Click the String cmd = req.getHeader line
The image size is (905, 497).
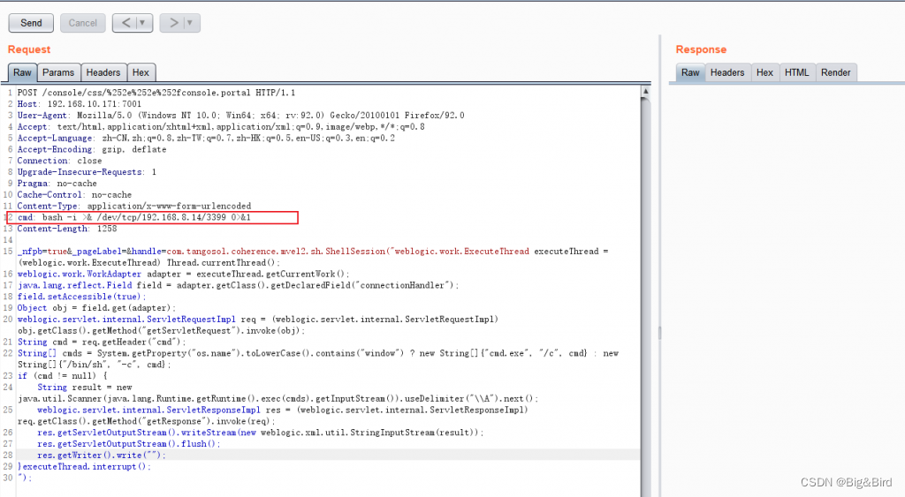coord(102,342)
